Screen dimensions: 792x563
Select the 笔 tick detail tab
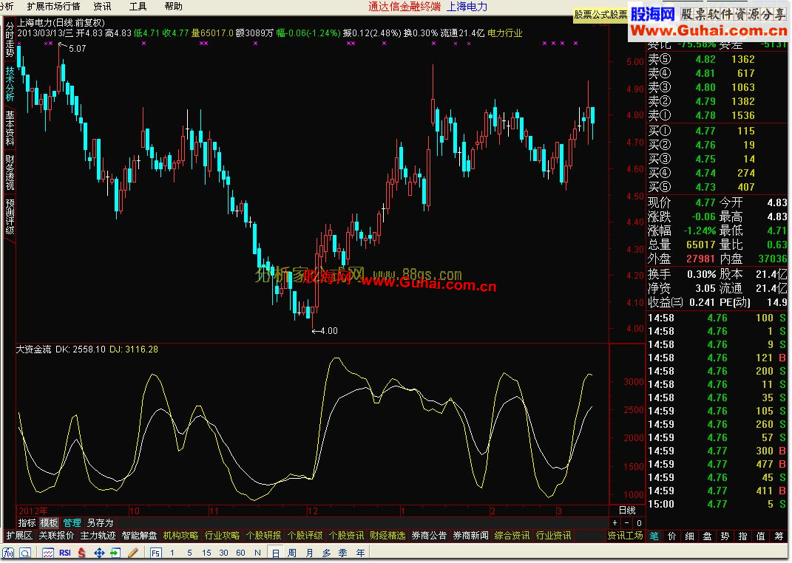(654, 536)
